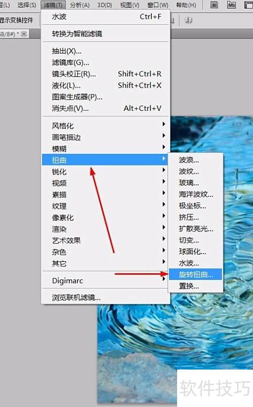Open the 滤镜(T) menu

click(53, 5)
